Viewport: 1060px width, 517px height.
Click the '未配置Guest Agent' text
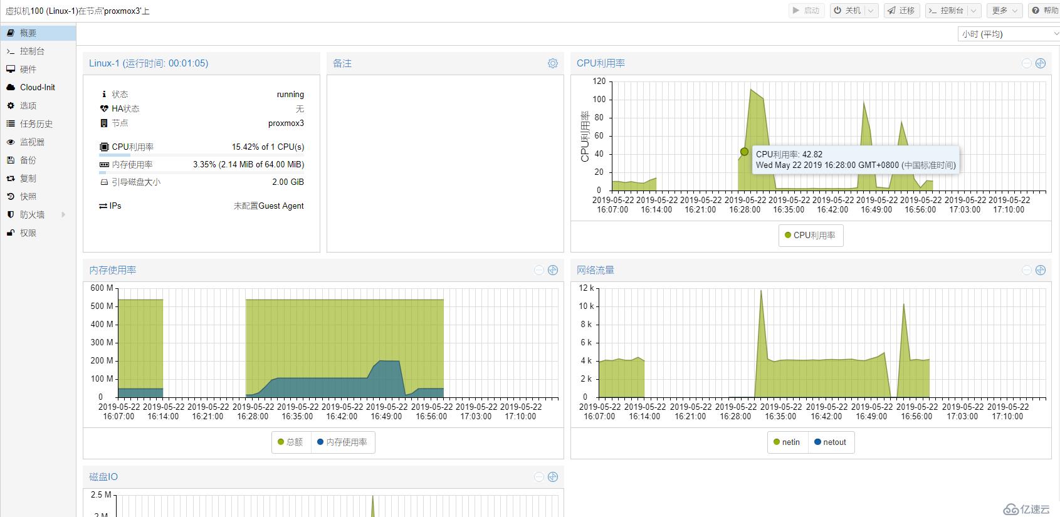(x=268, y=206)
